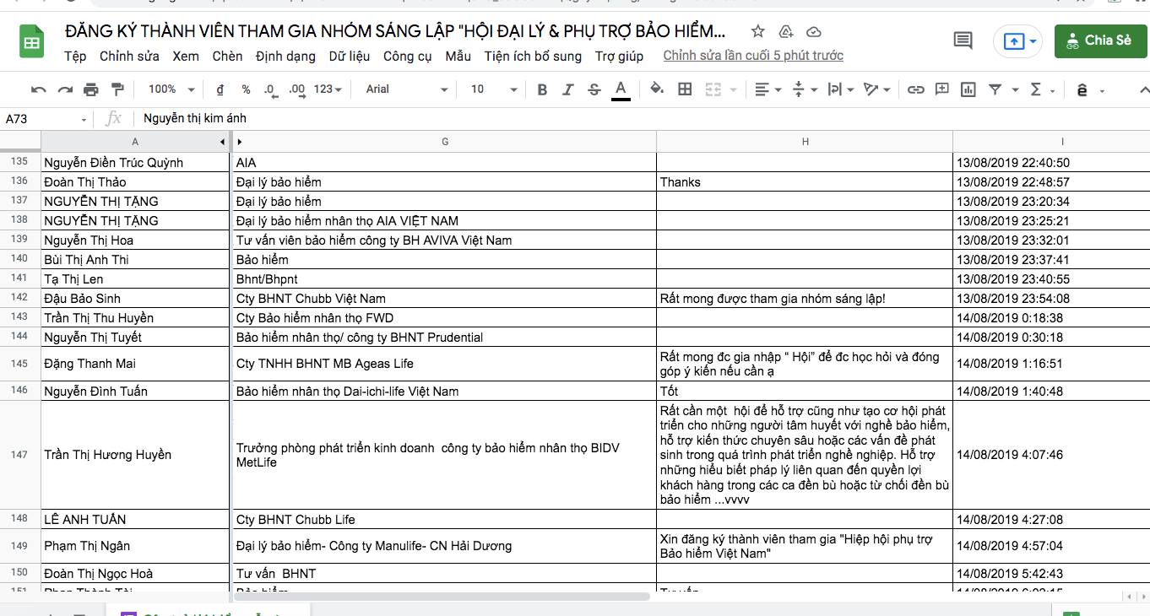Click formula bar with Nguyễn thị kim ánh
This screenshot has height=616, width=1150.
[642, 119]
